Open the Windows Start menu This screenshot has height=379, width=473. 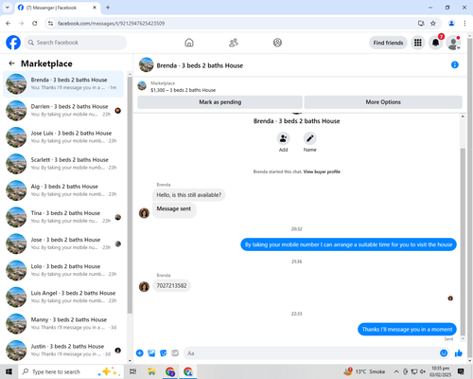pos(9,371)
